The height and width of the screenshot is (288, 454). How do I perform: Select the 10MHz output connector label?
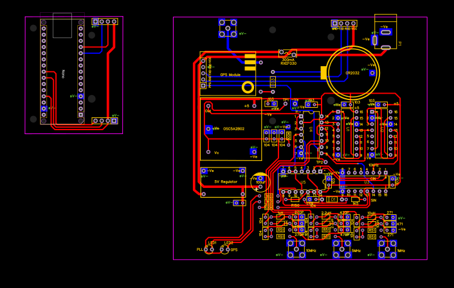[x=311, y=250]
